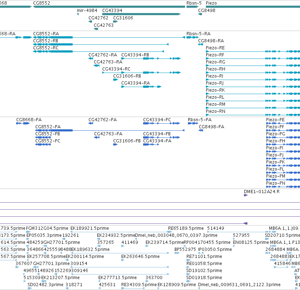
Task: Select transcript Piezo-RM
Action: coord(215,104)
